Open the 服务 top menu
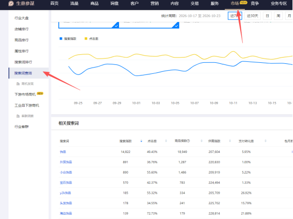The height and width of the screenshot is (219, 293). coord(215,4)
